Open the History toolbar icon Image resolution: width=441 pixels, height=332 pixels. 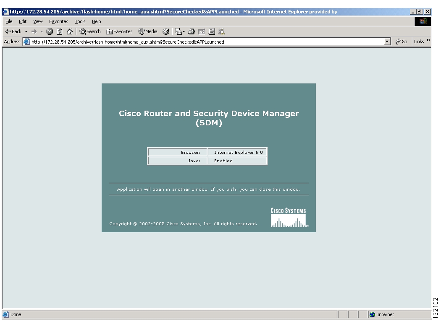click(165, 31)
